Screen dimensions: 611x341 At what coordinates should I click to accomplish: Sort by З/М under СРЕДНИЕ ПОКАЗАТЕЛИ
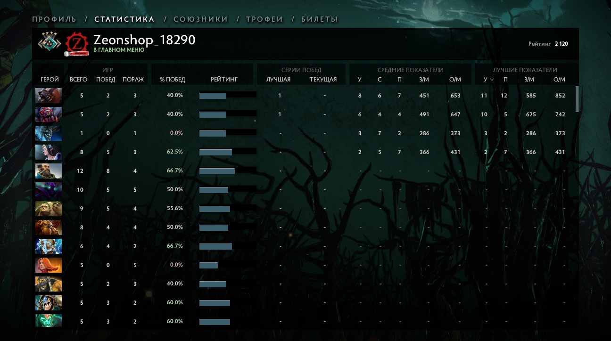[x=424, y=80]
